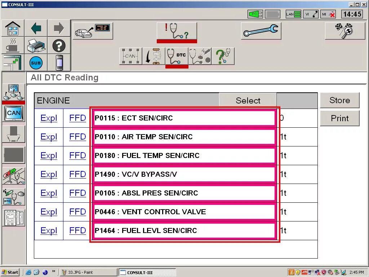Open diagnosis stethoscope main icon
Image resolution: width=369 pixels, height=277 pixels.
click(177, 31)
